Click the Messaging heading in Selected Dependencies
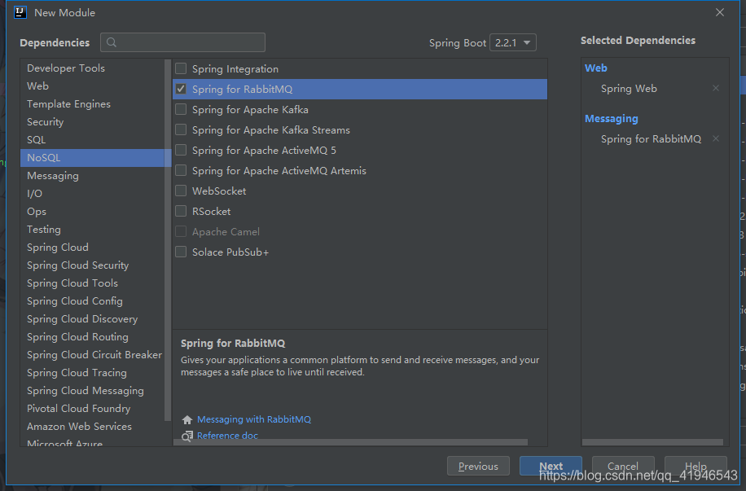This screenshot has height=491, width=746. pyautogui.click(x=612, y=118)
